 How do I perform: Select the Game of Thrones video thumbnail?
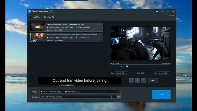[38, 27]
